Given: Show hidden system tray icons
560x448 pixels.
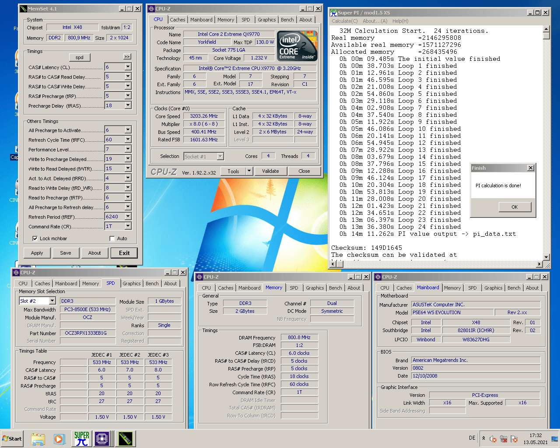Looking at the screenshot, I should point(483,438).
